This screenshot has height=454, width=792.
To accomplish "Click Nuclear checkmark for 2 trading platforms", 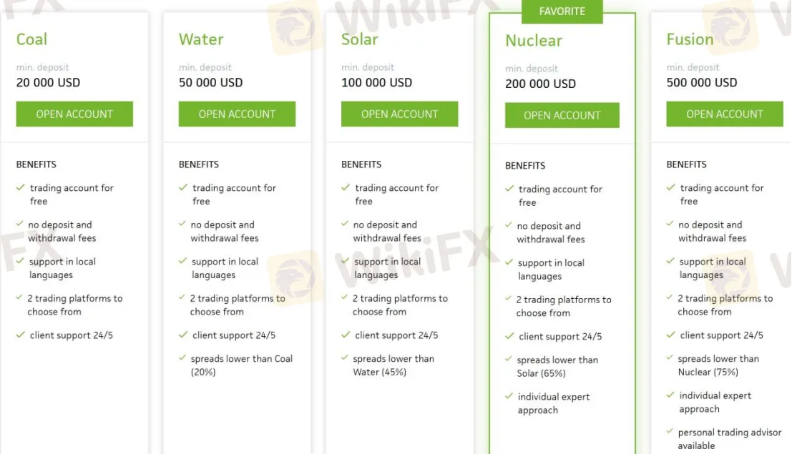I will click(x=509, y=299).
